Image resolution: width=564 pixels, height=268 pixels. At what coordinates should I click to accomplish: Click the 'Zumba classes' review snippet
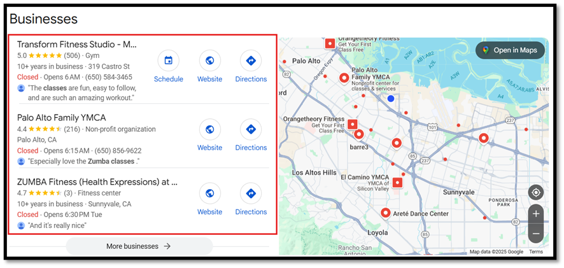[x=84, y=162]
